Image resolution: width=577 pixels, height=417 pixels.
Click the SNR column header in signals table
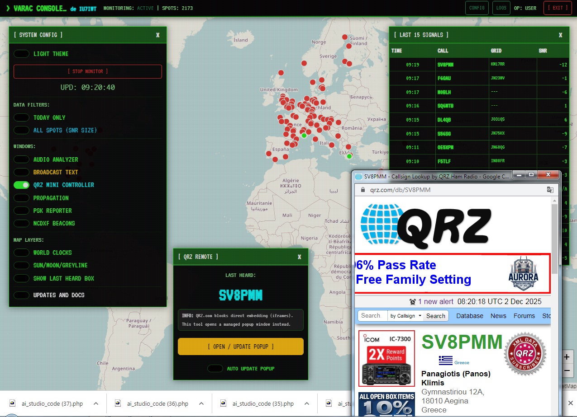(x=542, y=51)
